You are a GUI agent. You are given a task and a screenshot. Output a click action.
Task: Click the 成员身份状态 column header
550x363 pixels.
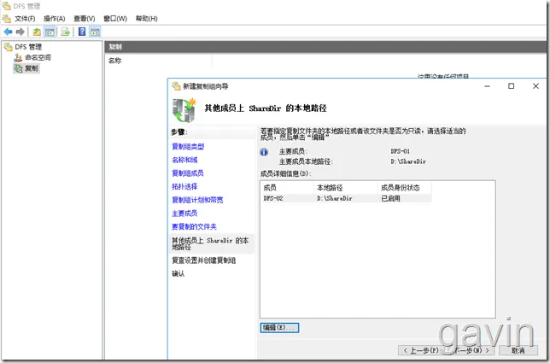[x=401, y=188]
